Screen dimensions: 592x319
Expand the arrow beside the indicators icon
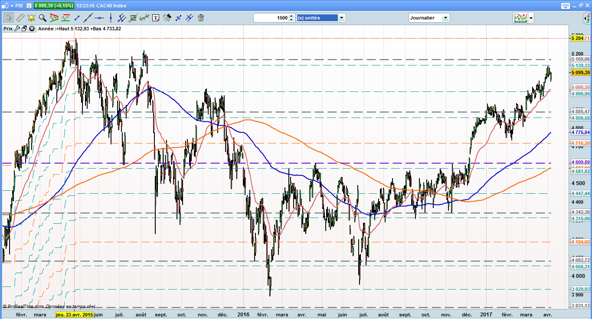pyautogui.click(x=531, y=18)
